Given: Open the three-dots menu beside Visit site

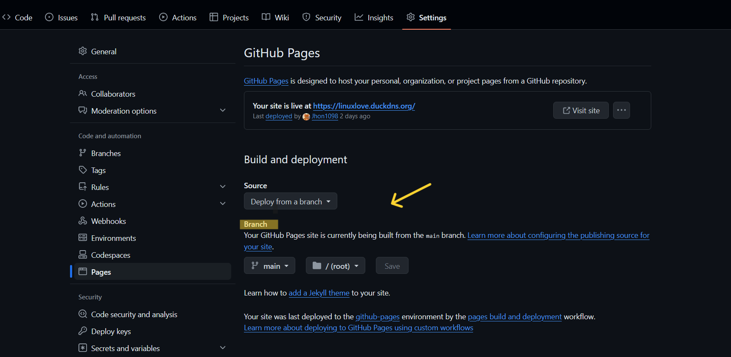Looking at the screenshot, I should point(622,110).
